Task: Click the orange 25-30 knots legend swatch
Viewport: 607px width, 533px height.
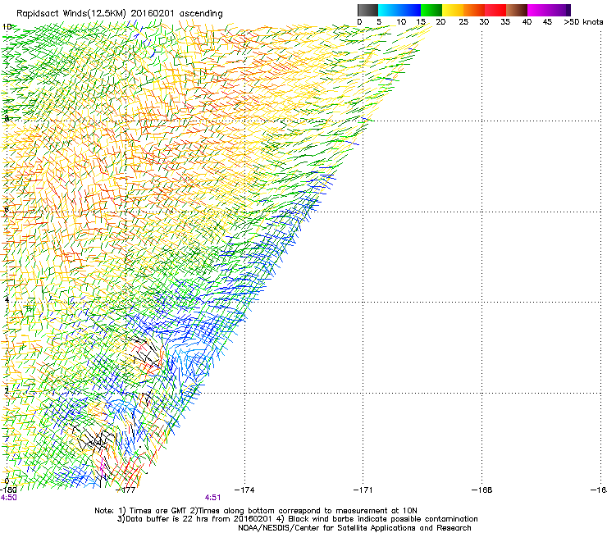Action: pyautogui.click(x=474, y=10)
